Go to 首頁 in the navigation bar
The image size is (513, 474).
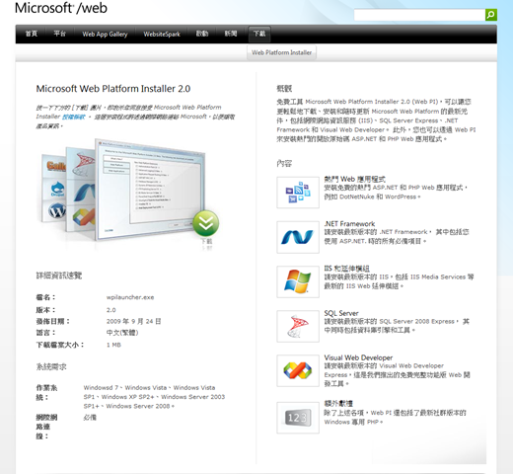tap(32, 34)
